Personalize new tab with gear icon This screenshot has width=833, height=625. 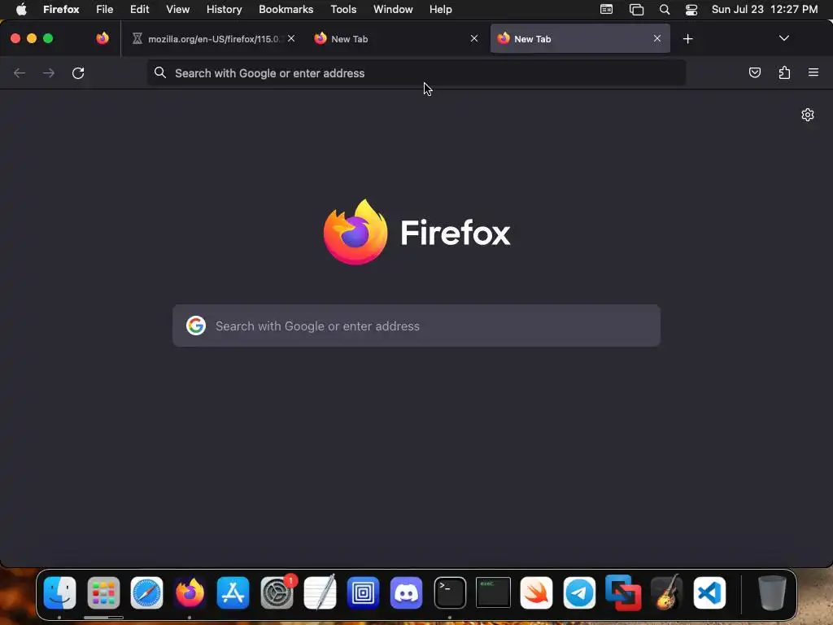(808, 115)
